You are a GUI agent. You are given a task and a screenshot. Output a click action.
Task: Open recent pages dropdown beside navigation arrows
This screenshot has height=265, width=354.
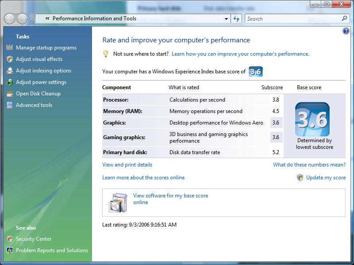click(31, 19)
